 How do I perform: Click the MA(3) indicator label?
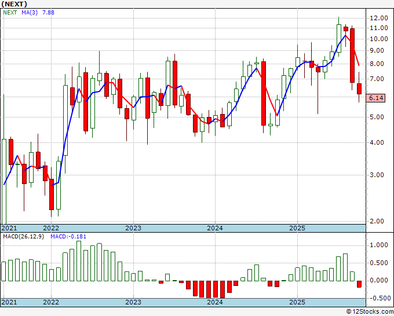coord(30,13)
